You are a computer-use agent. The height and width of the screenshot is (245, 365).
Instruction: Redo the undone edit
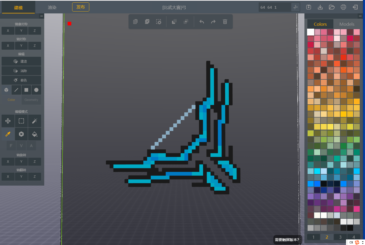coord(213,22)
